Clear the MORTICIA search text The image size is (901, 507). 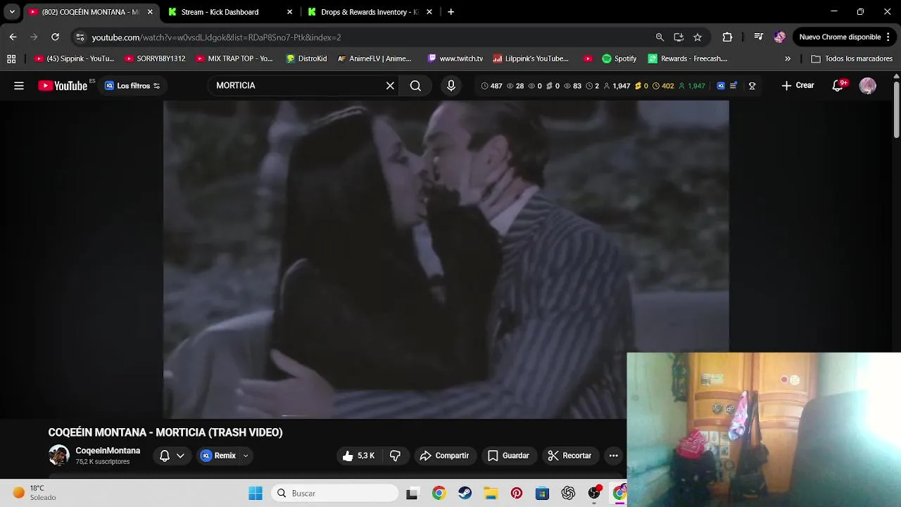pos(390,86)
